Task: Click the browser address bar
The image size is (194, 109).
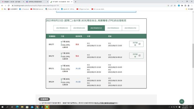Action: pyautogui.click(x=89, y=5)
